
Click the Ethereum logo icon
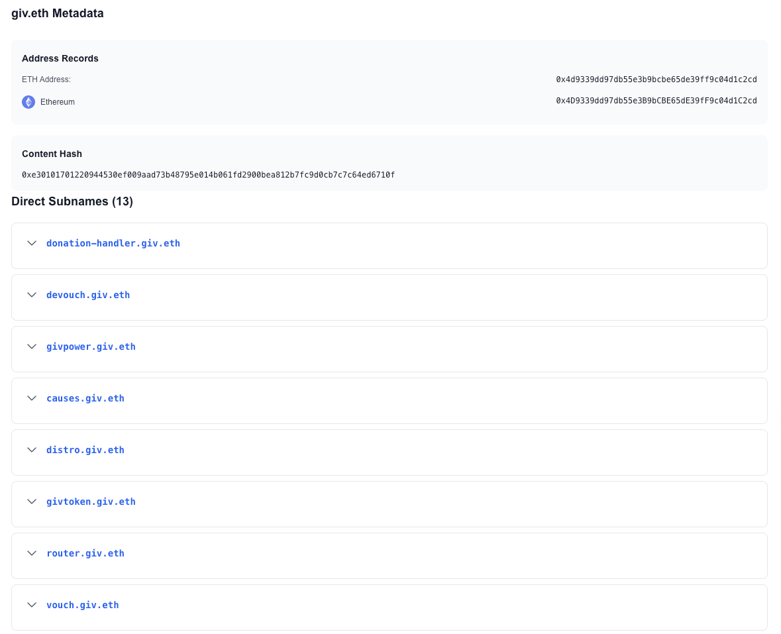[28, 102]
